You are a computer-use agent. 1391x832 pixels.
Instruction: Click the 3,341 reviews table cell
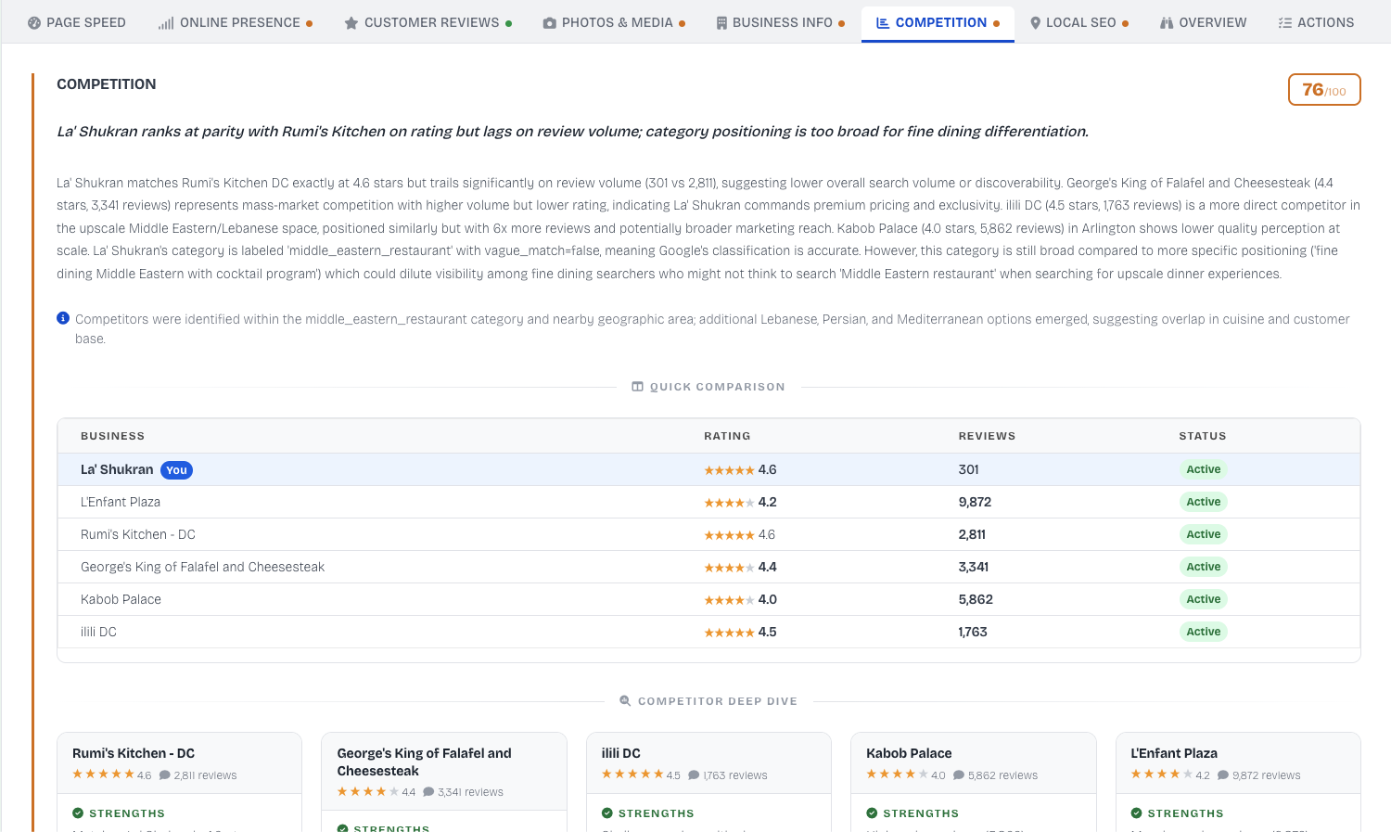pos(973,567)
